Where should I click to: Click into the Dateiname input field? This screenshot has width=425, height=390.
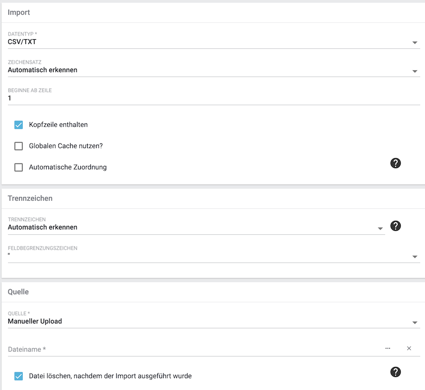coord(191,349)
